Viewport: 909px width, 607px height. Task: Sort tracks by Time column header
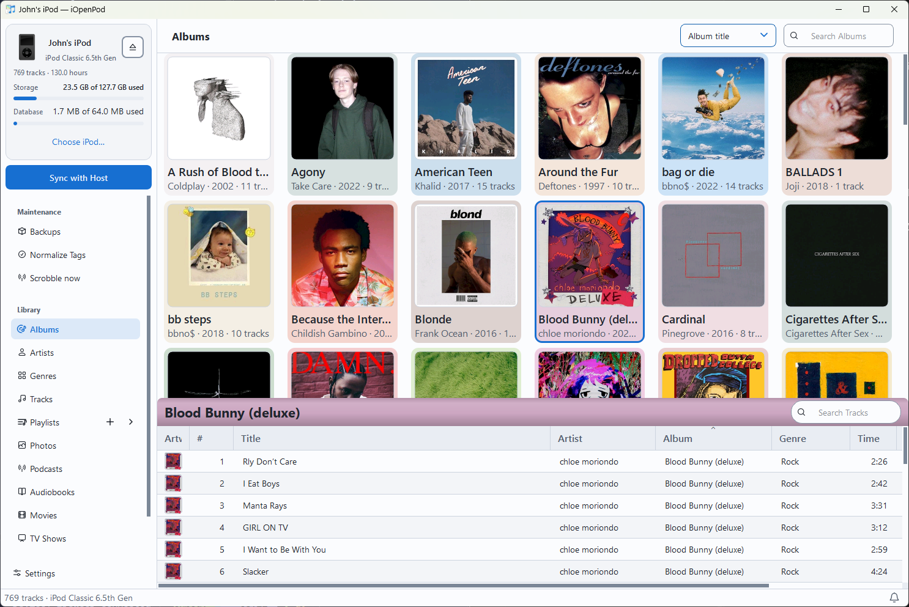pyautogui.click(x=873, y=438)
